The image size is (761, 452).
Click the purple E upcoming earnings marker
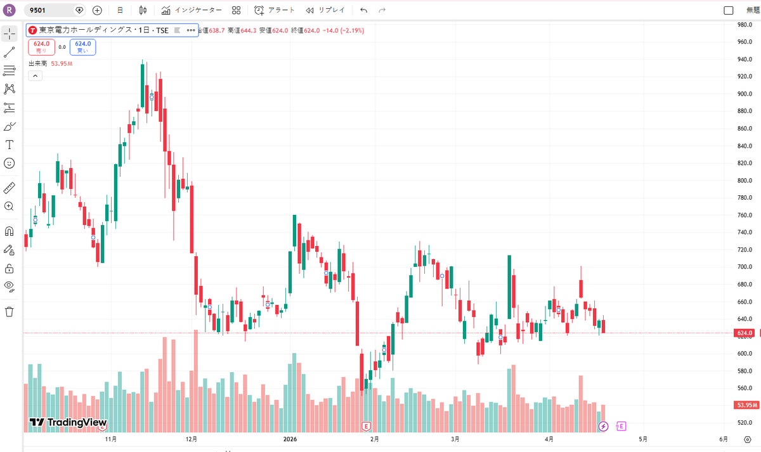(x=621, y=426)
